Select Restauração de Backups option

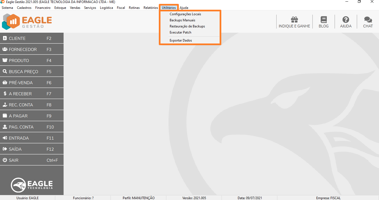click(187, 26)
